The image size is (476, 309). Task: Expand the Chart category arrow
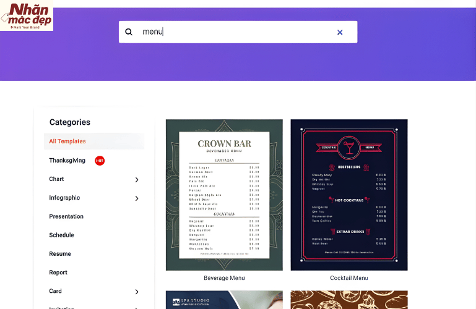point(137,180)
